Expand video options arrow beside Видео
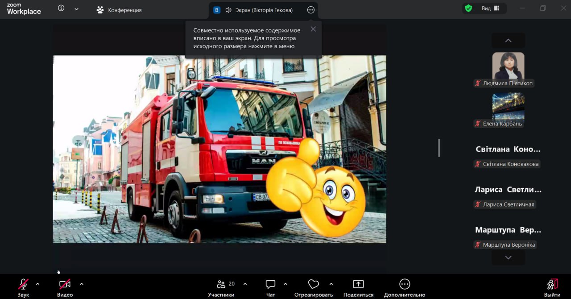571x299 pixels. tap(81, 284)
